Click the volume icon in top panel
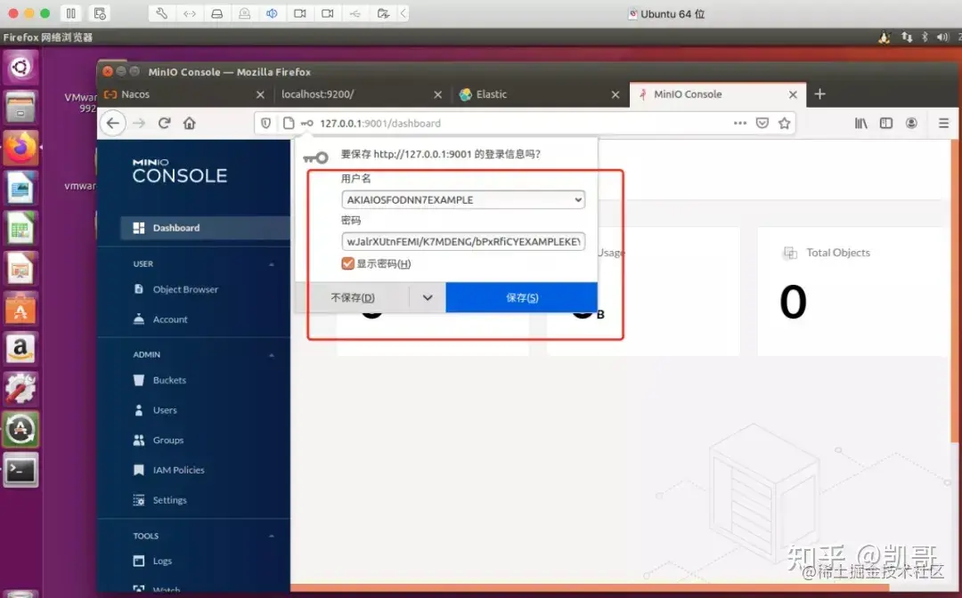This screenshot has width=962, height=598. click(942, 37)
